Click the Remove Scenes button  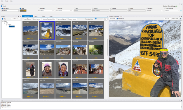point(72,19)
